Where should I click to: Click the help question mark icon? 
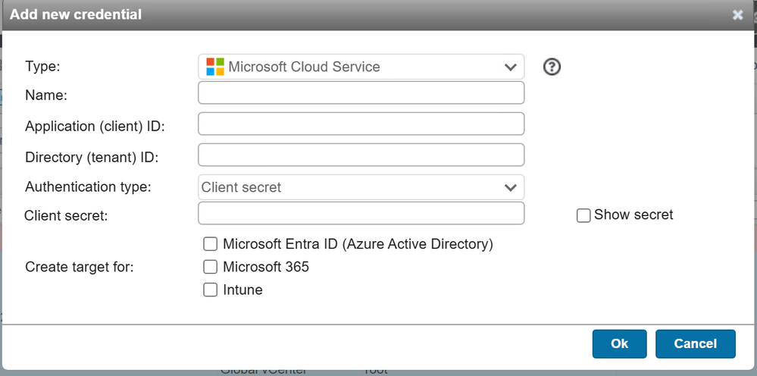point(552,67)
